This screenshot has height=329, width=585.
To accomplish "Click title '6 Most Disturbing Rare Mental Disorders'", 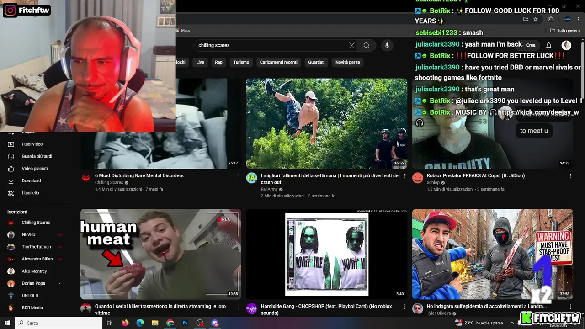I will point(139,175).
